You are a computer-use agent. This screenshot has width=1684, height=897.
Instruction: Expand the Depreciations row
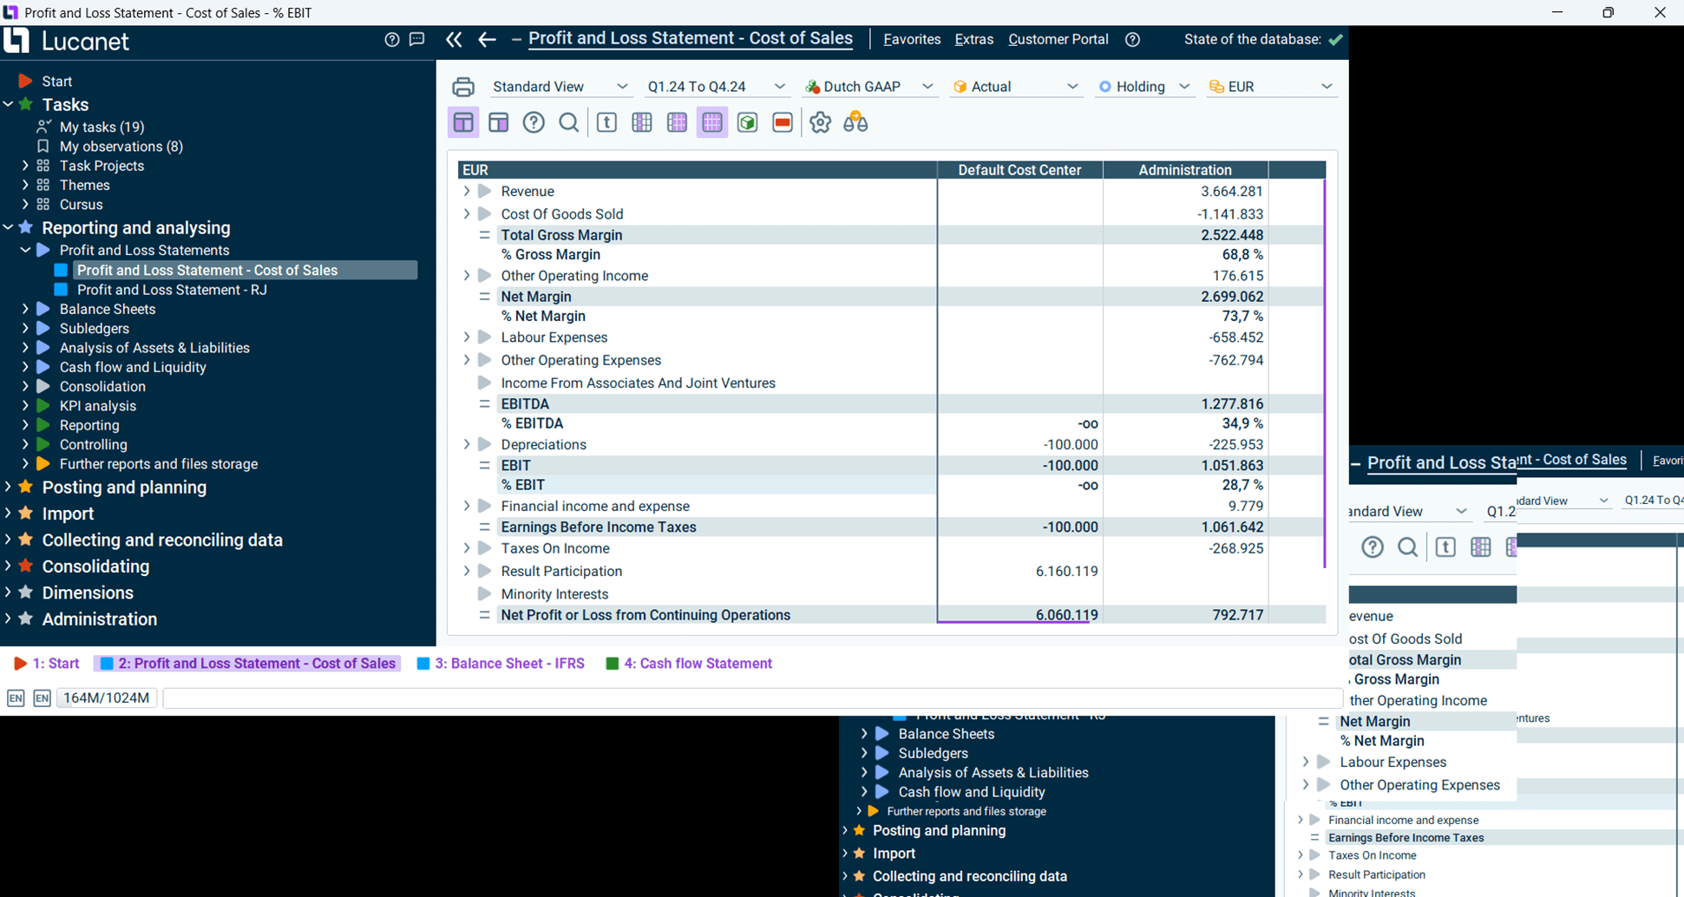[467, 444]
